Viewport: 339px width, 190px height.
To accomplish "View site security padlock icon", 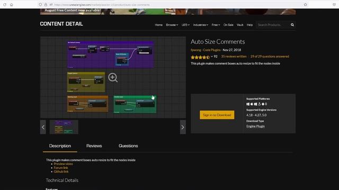I will 46,5.
